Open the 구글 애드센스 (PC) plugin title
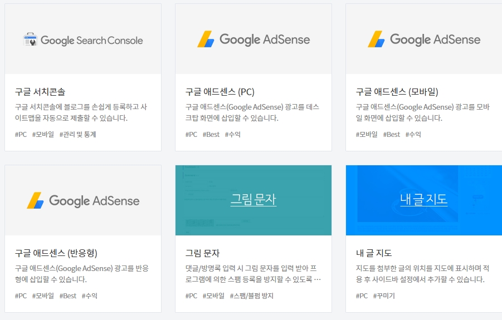The width and height of the screenshot is (502, 320). pyautogui.click(x=220, y=92)
